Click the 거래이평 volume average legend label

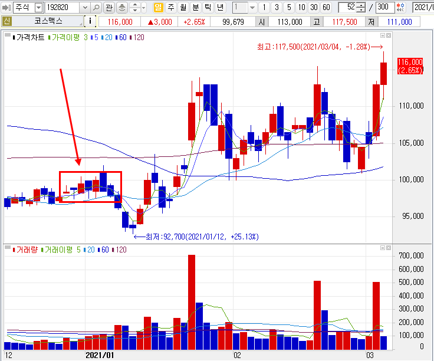57,250
